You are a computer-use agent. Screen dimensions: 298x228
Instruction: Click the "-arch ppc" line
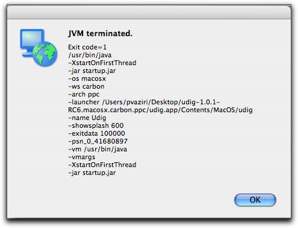(x=84, y=94)
